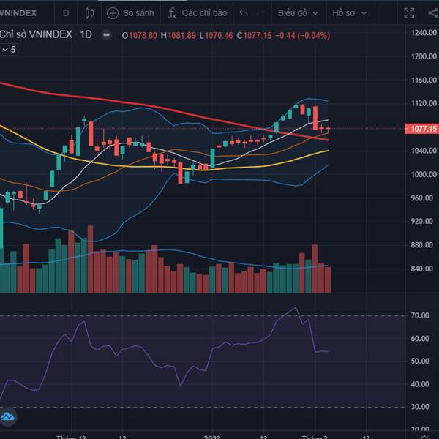Click the 70.00 RSI axis label
Viewport: 439px width, 439px height.
pos(420,315)
